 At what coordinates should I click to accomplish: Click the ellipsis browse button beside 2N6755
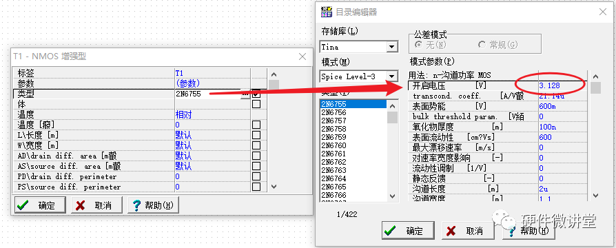[x=245, y=94]
